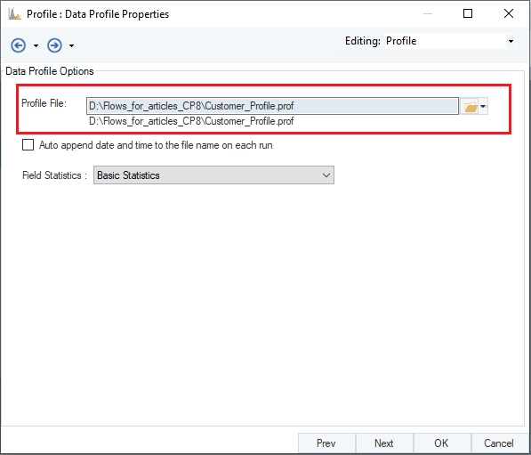Enable Auto append date and time checkbox

pos(28,145)
